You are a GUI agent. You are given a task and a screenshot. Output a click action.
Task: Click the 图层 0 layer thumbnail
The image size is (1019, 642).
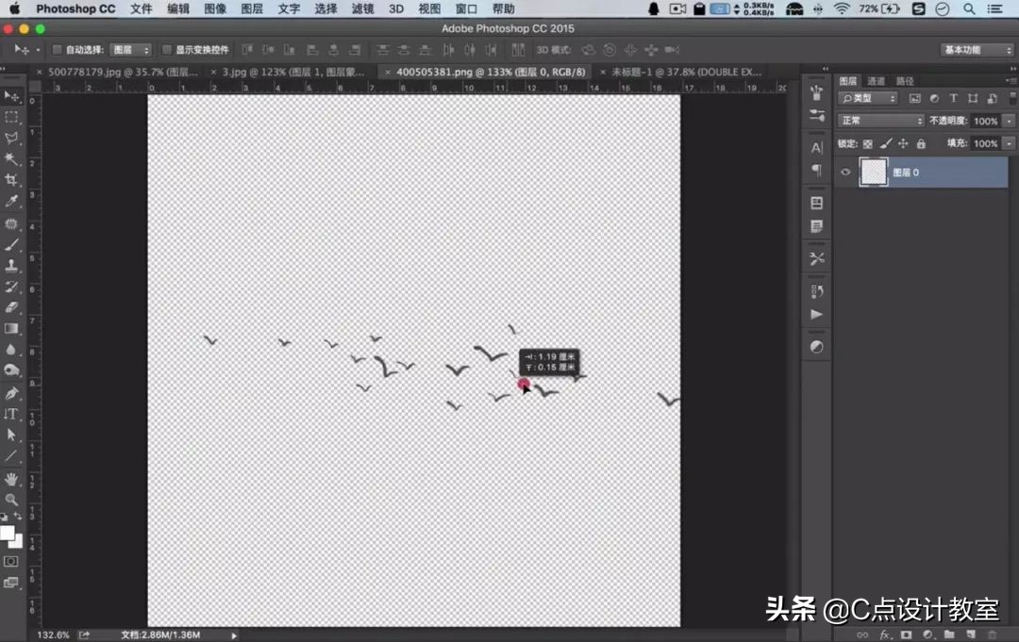pos(874,172)
